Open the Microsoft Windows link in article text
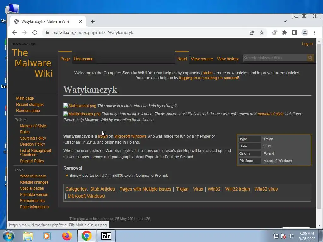The image size is (323, 242). pyautogui.click(x=130, y=136)
